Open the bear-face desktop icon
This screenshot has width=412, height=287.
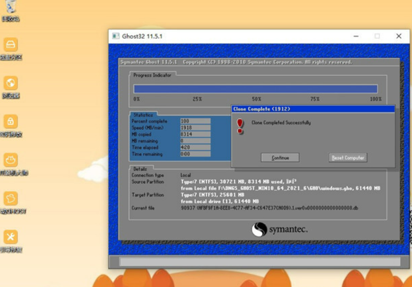pos(11,160)
